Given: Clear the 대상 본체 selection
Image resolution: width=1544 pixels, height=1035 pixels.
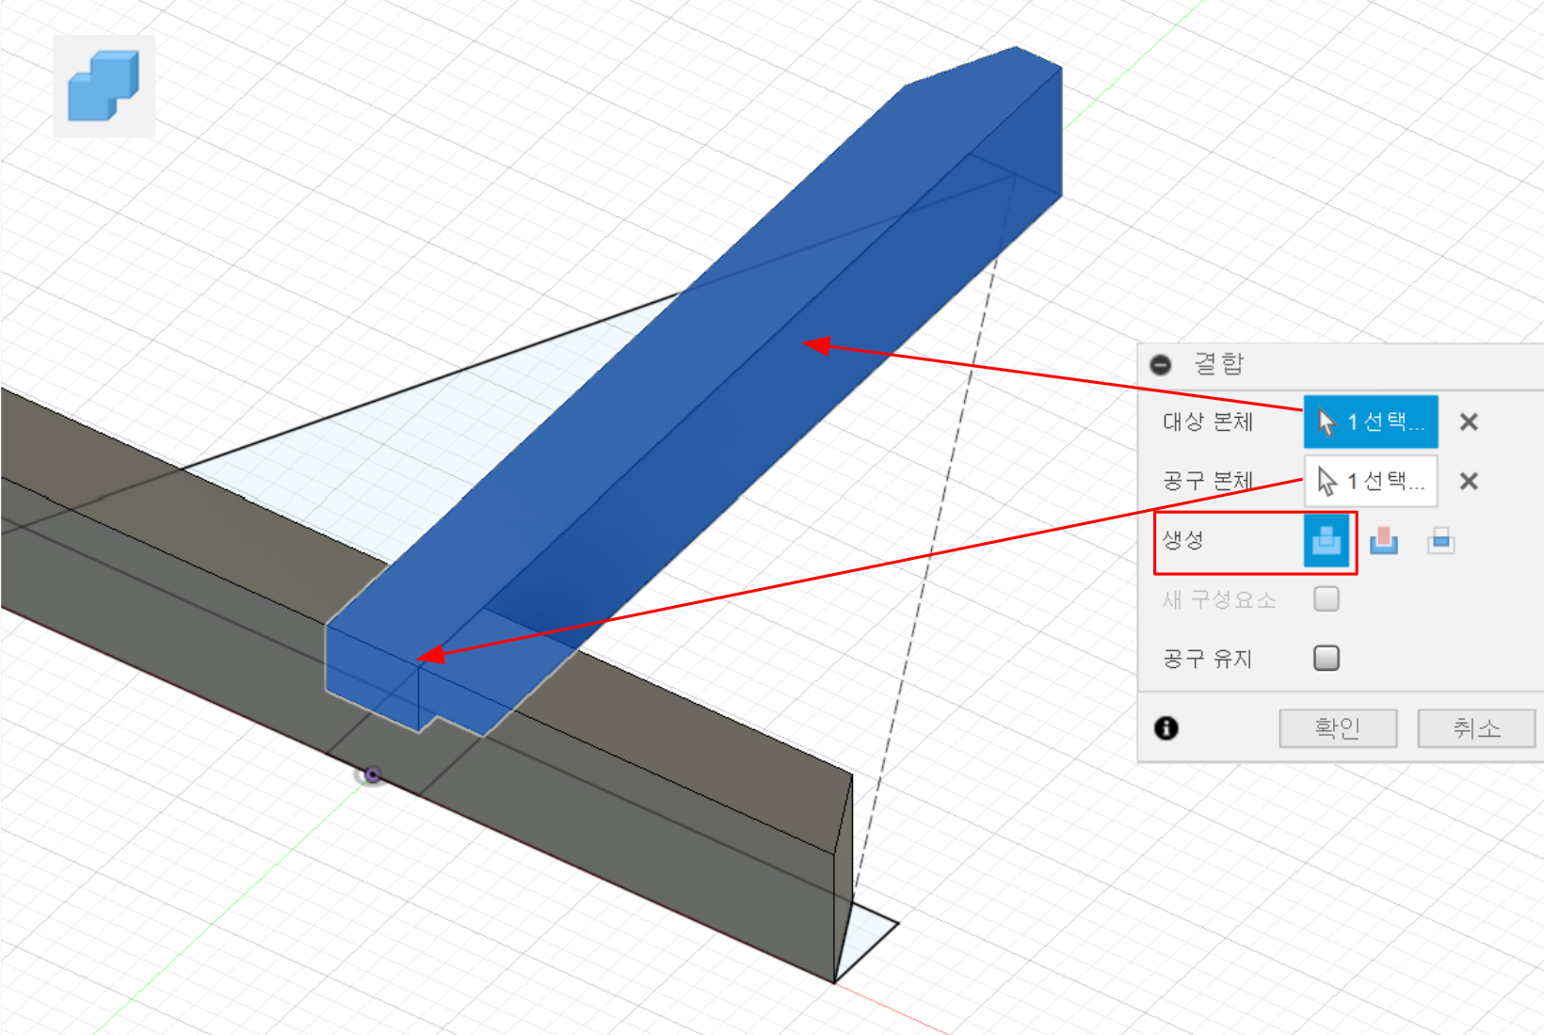Looking at the screenshot, I should (1469, 422).
